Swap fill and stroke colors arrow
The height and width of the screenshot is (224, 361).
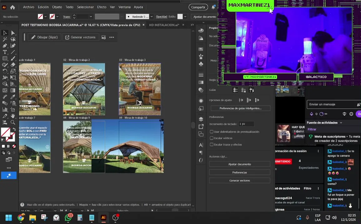point(14,129)
